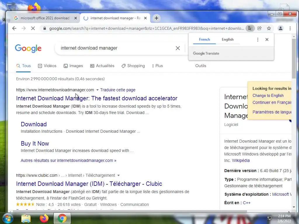
Task: Click the taskbar clock showing 2:14 PM
Action: pyautogui.click(x=284, y=218)
